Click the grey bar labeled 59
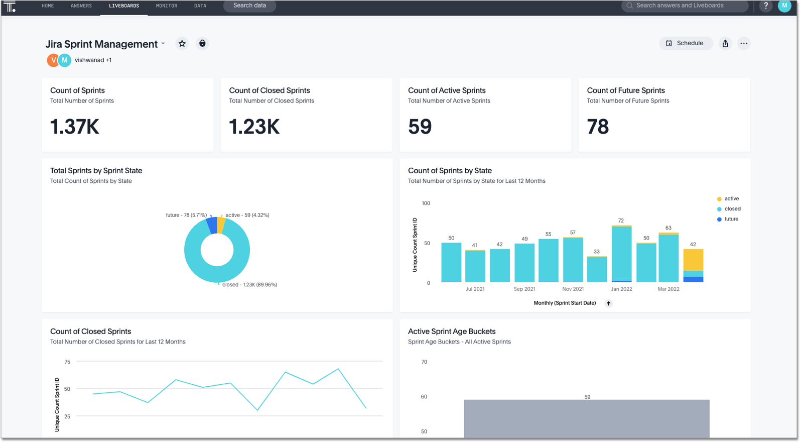Viewport: 800px width, 442px height. click(x=587, y=418)
